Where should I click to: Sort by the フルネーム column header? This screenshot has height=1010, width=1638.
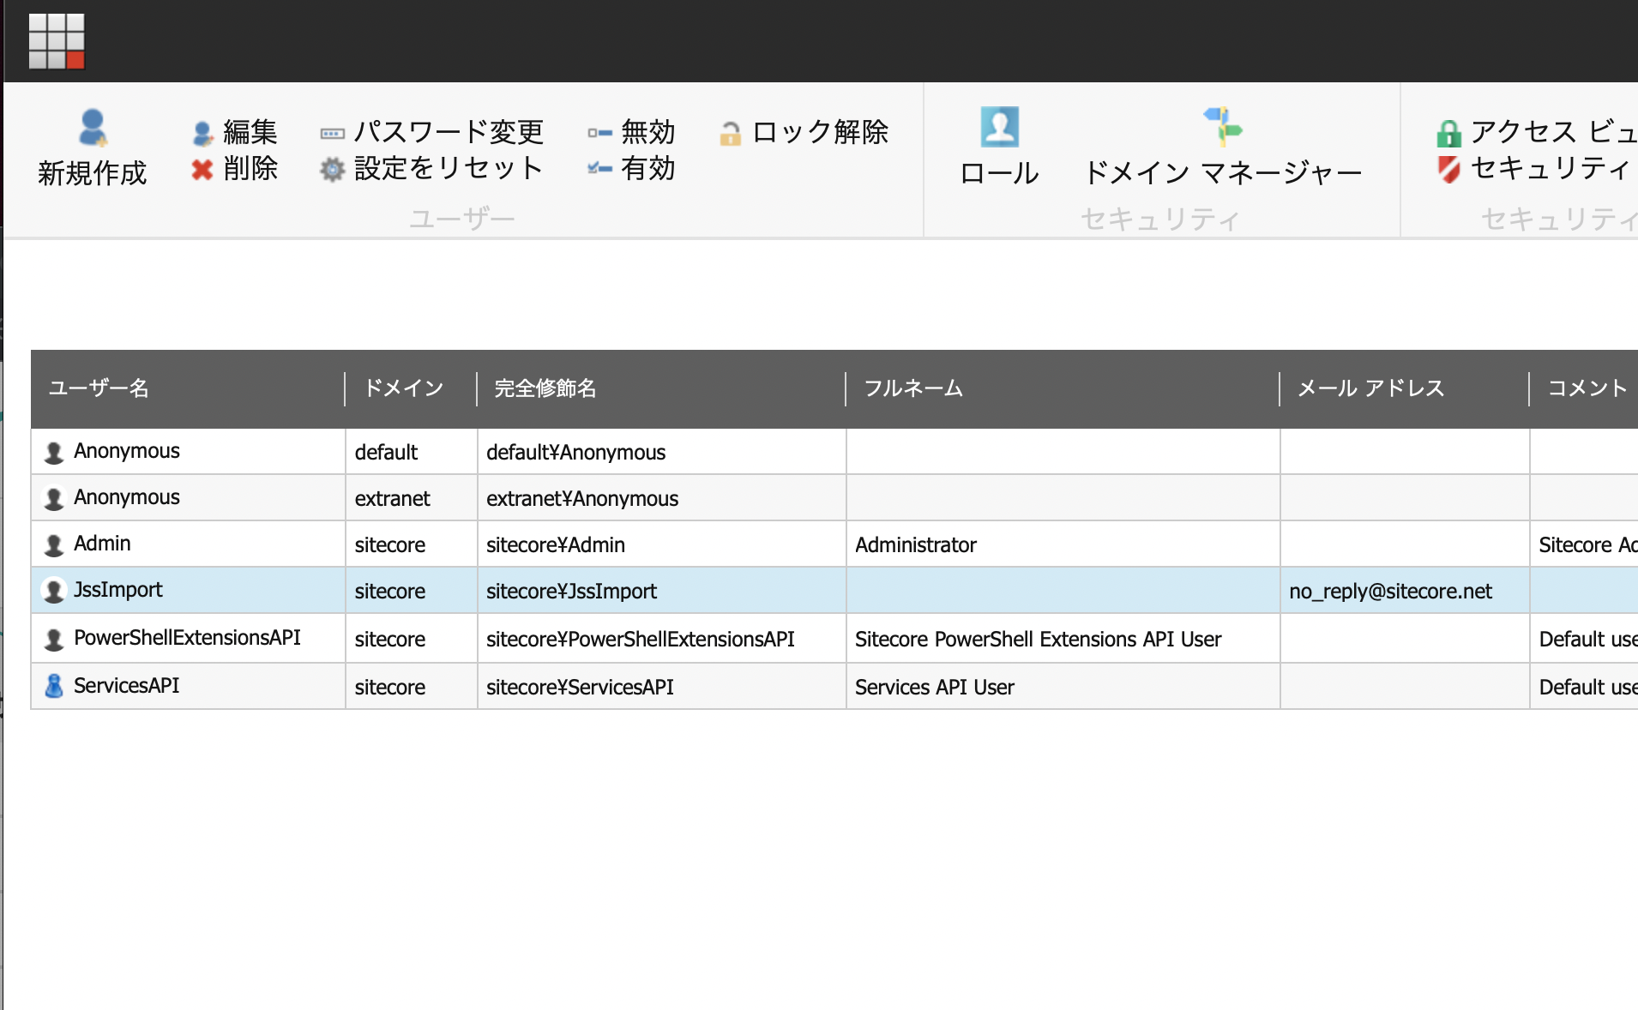tap(1063, 388)
